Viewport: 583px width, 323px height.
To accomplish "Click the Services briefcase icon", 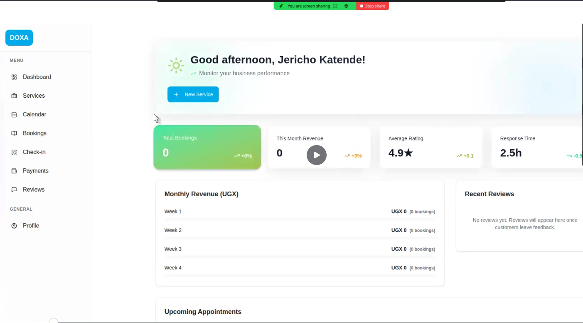I will (14, 96).
